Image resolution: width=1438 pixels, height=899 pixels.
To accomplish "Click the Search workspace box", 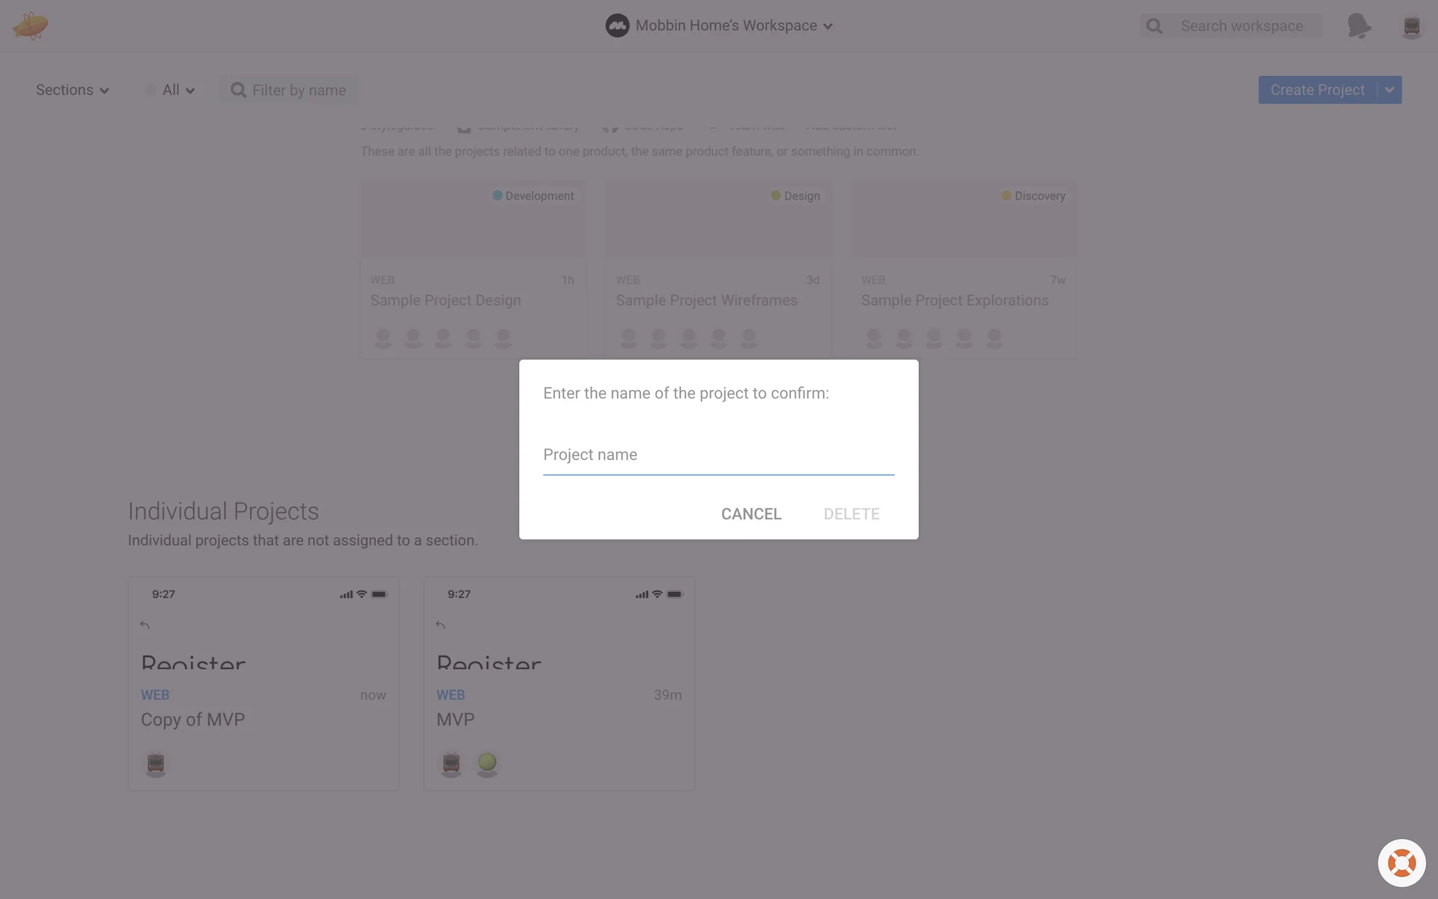I will 1242,26.
